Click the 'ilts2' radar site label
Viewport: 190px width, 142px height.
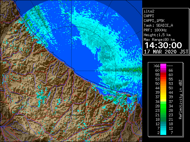click(x=149, y=11)
